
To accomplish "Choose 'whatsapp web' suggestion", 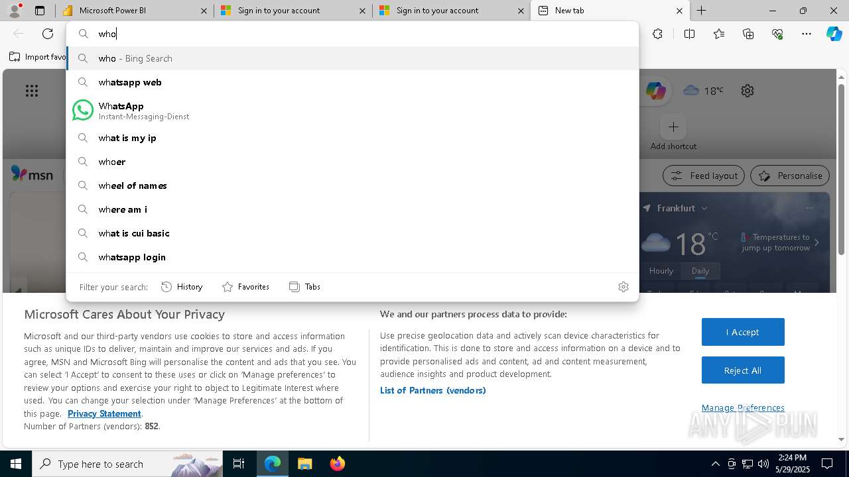I will coord(352,82).
